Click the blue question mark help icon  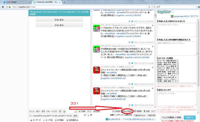point(107,119)
